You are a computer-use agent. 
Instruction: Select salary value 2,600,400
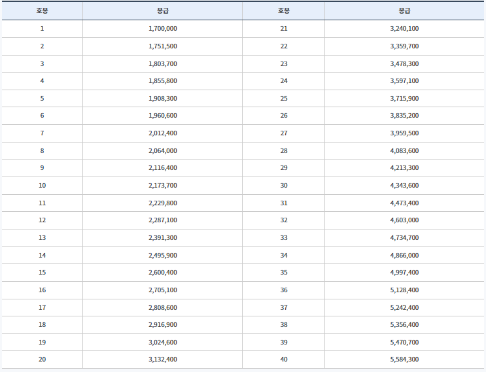pyautogui.click(x=163, y=273)
